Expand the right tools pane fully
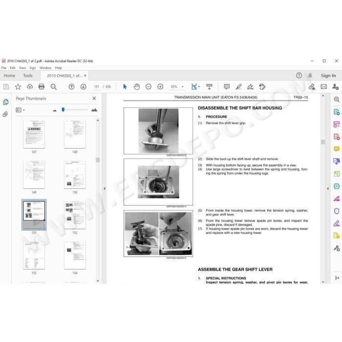342x342 pixels. pos(337,278)
